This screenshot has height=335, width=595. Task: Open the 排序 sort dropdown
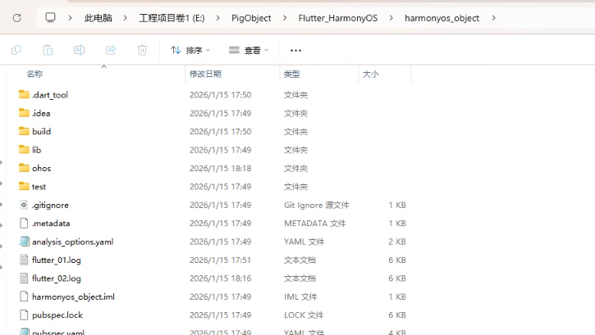(x=190, y=50)
